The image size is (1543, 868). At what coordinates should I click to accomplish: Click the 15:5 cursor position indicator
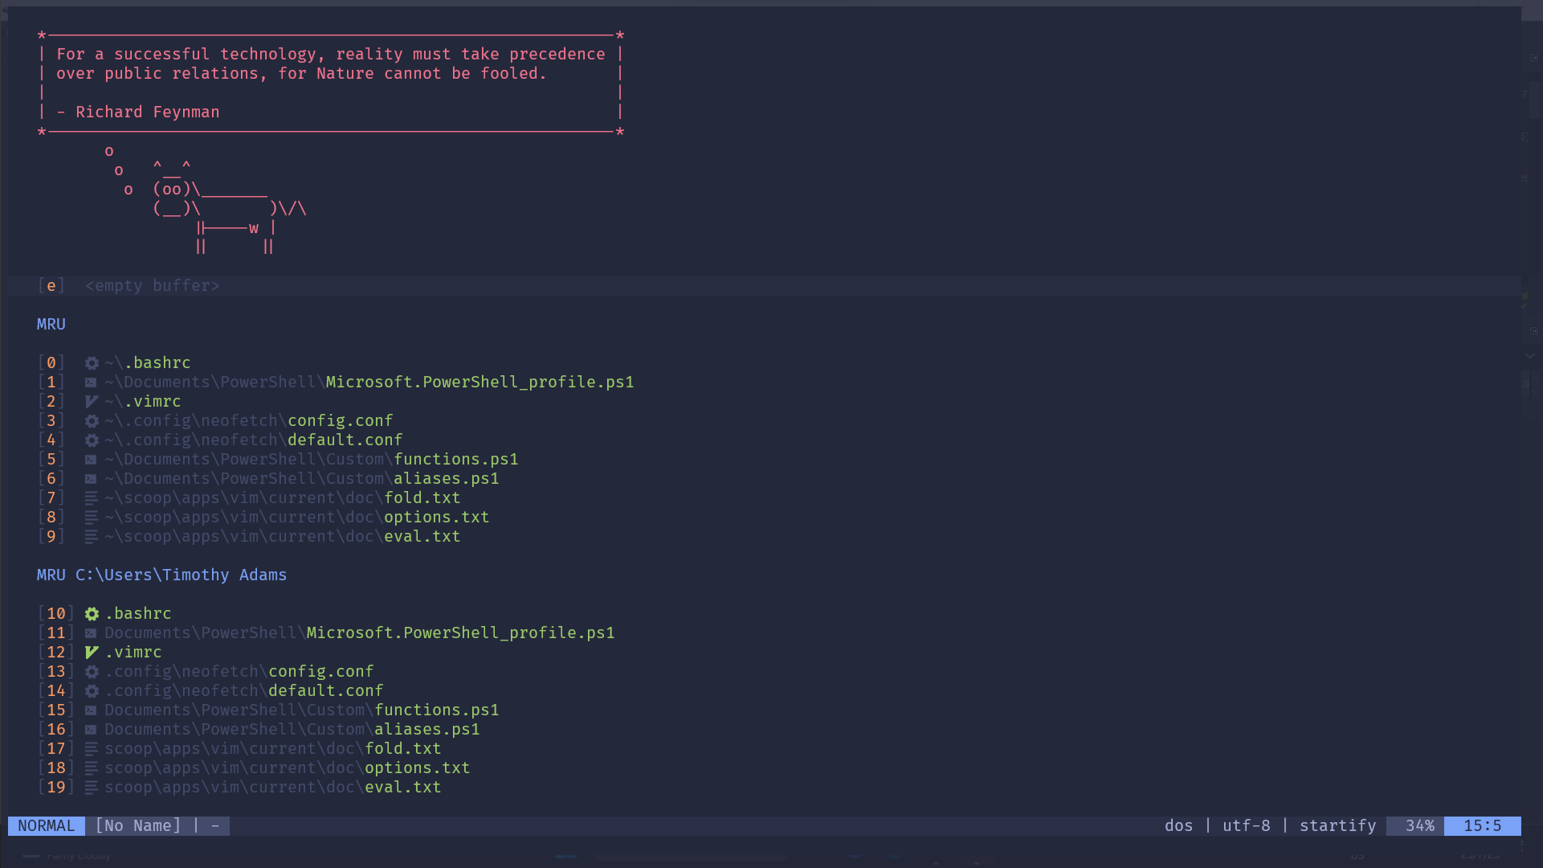[1483, 825]
